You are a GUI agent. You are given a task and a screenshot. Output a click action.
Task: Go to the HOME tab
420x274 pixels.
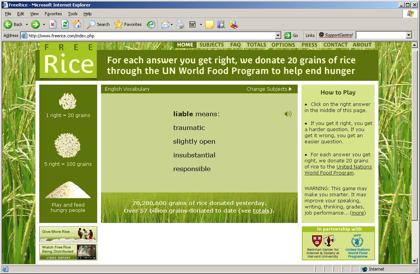pos(185,45)
